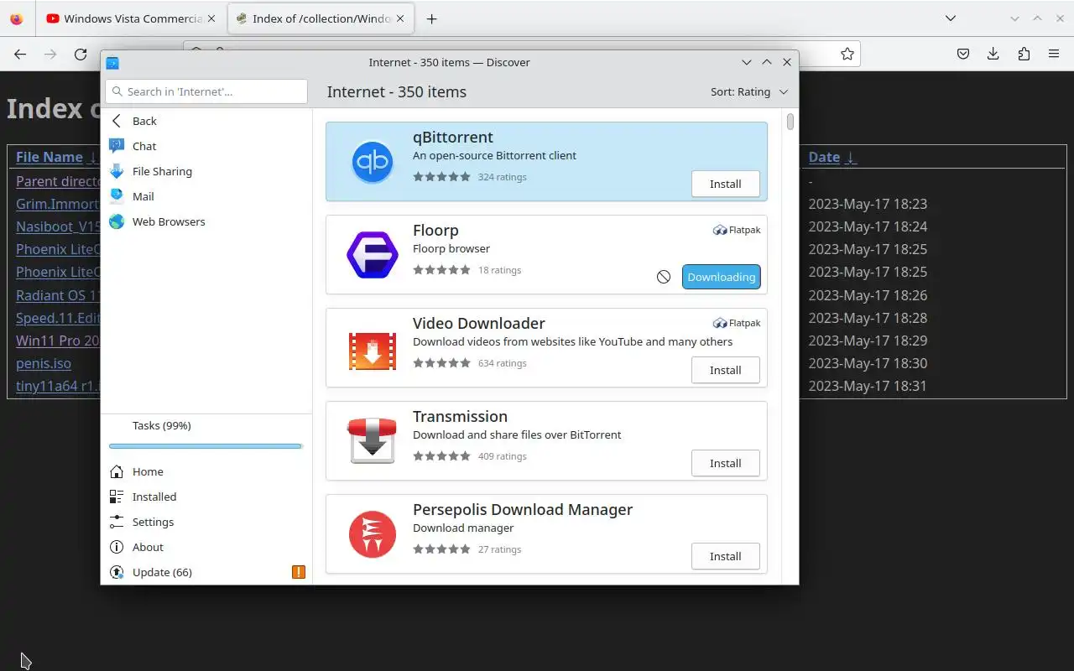Screen dimensions: 1074x671
Task: Click the qBittorrent title text
Action: (453, 137)
